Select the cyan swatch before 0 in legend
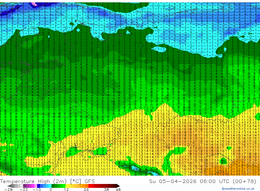 (50, 186)
